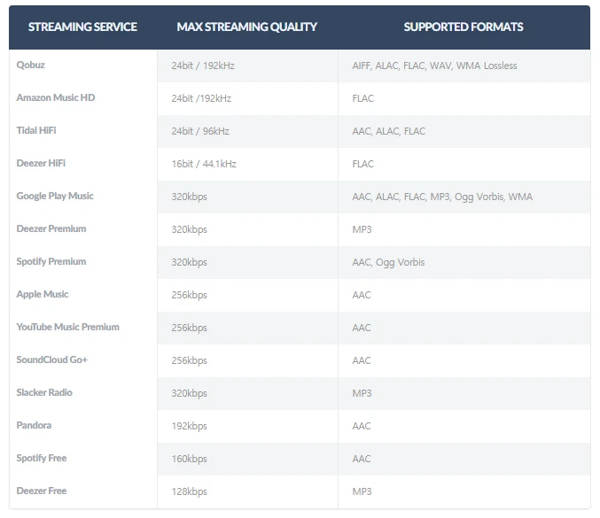
Task: Click the AIFF, ALAC, FLAC, WAV, WMA Lossless cell
Action: tap(434, 66)
